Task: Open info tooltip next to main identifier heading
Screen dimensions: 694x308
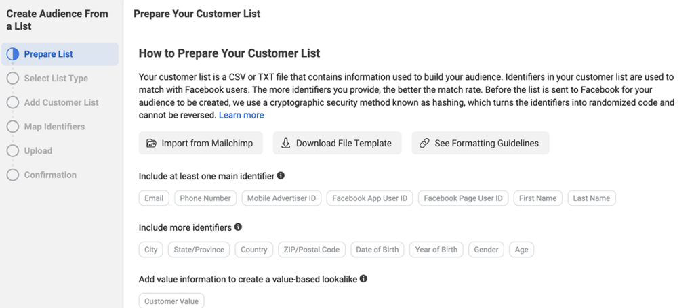Action: tap(281, 175)
